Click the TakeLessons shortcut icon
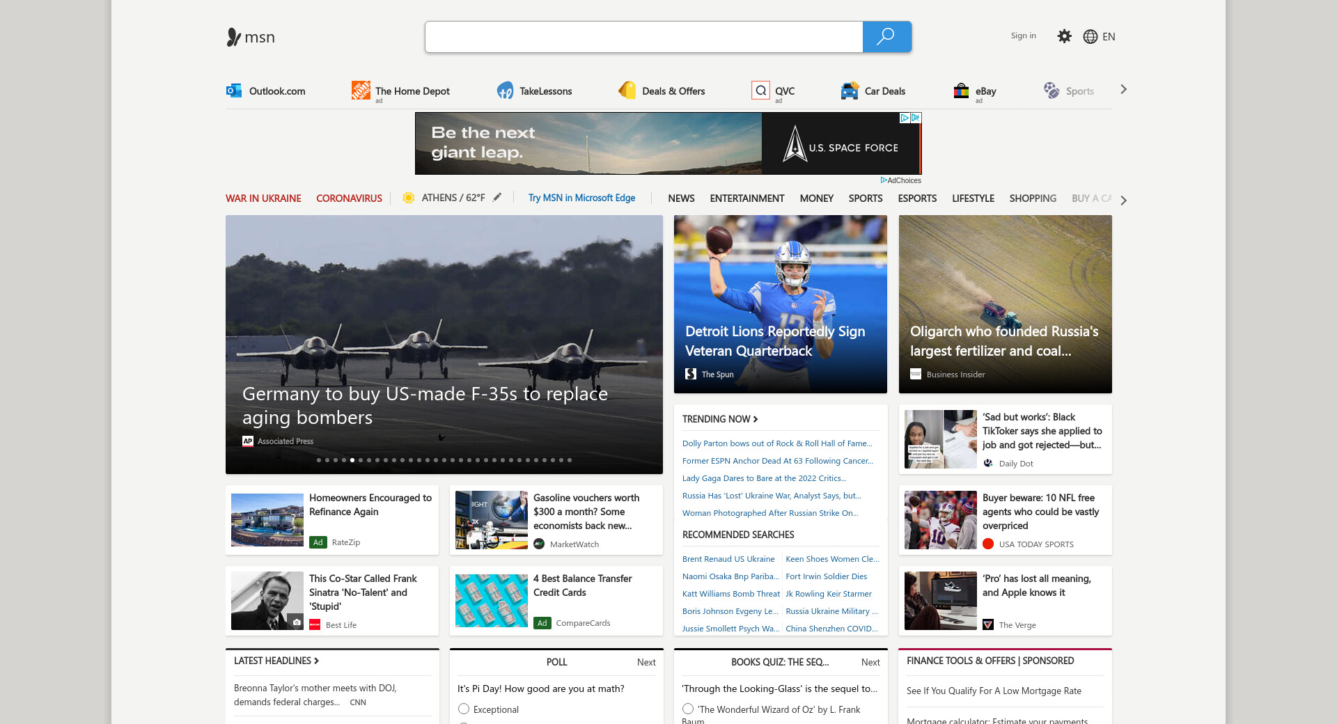The width and height of the screenshot is (1337, 724). pyautogui.click(x=505, y=90)
